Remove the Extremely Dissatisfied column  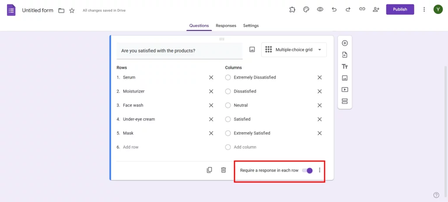coord(320,77)
